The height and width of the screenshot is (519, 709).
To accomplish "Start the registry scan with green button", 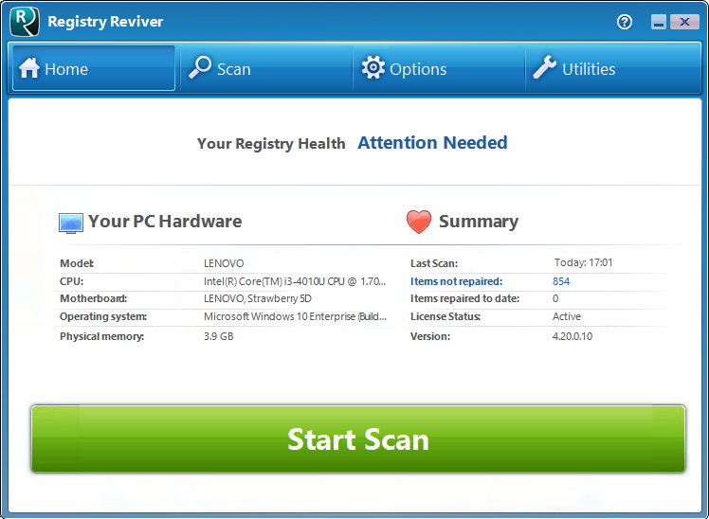I will coord(358,439).
